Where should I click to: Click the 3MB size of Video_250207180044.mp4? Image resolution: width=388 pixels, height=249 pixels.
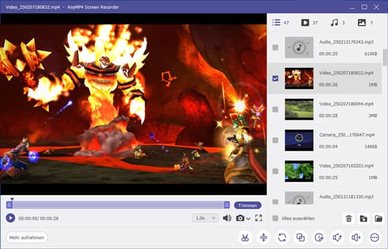pyautogui.click(x=372, y=116)
